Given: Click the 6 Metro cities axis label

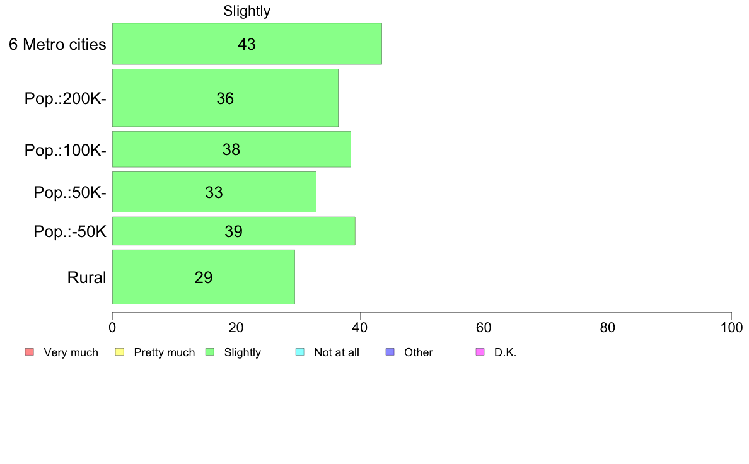Looking at the screenshot, I should (57, 44).
